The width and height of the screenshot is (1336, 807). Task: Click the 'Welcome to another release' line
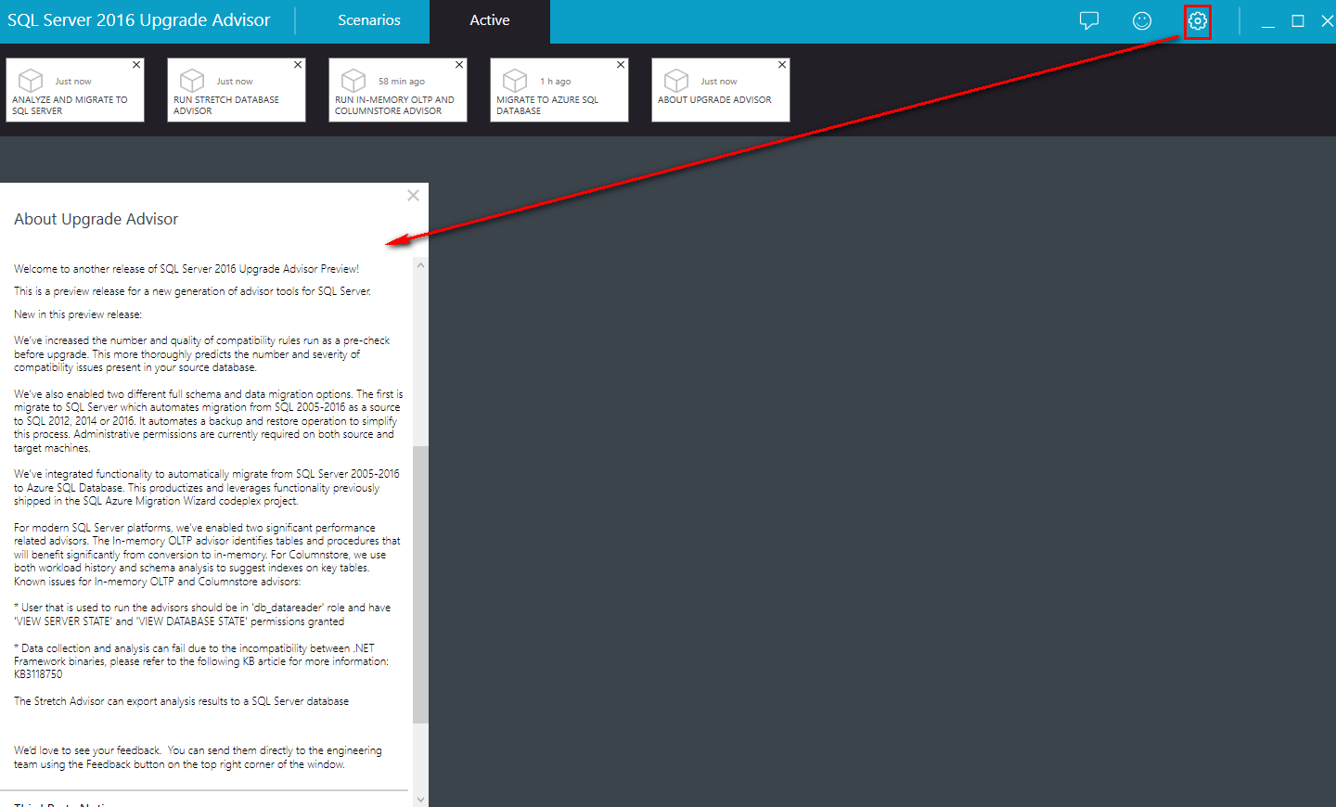pos(186,269)
